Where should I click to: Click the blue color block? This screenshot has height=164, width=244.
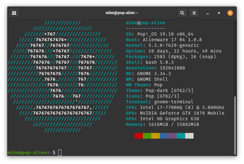tap(164, 136)
